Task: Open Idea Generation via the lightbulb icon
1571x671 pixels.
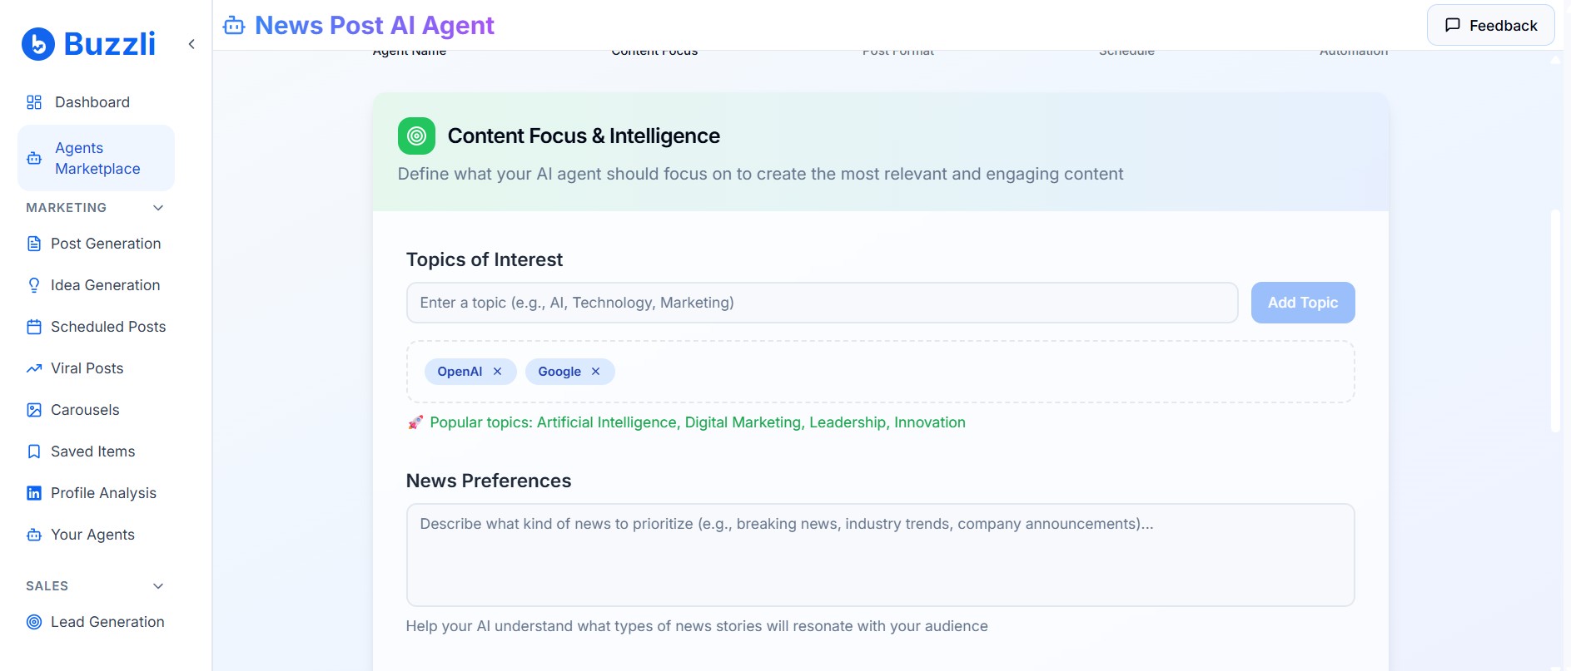Action: (x=34, y=284)
